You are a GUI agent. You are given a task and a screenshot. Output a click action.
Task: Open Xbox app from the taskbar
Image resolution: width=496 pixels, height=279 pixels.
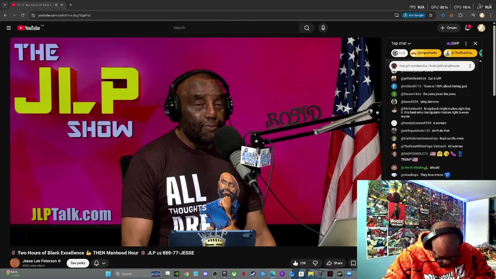pos(234,274)
